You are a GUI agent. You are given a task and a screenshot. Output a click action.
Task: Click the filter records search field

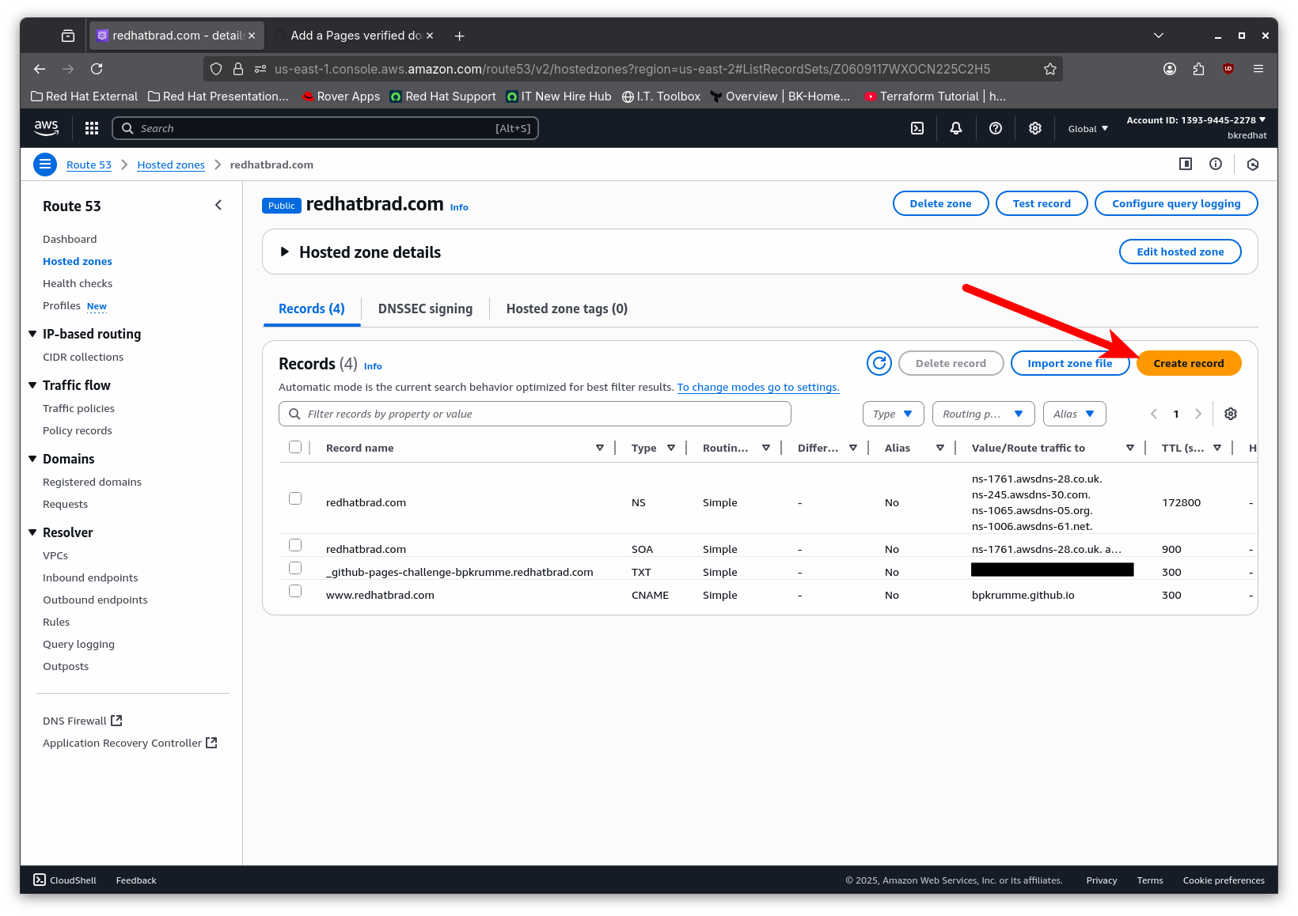pyautogui.click(x=535, y=414)
